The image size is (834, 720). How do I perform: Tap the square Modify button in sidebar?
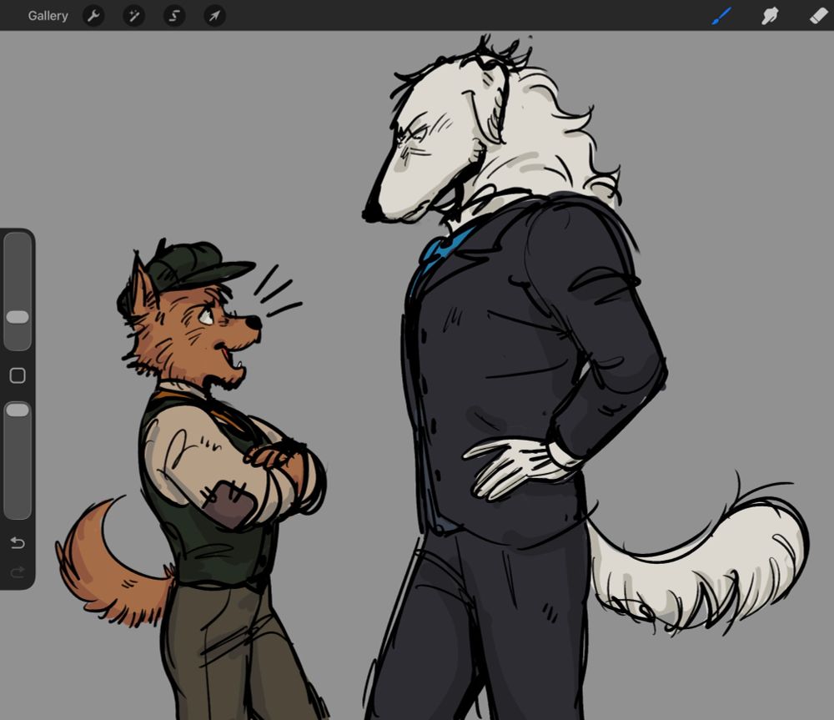[x=18, y=375]
